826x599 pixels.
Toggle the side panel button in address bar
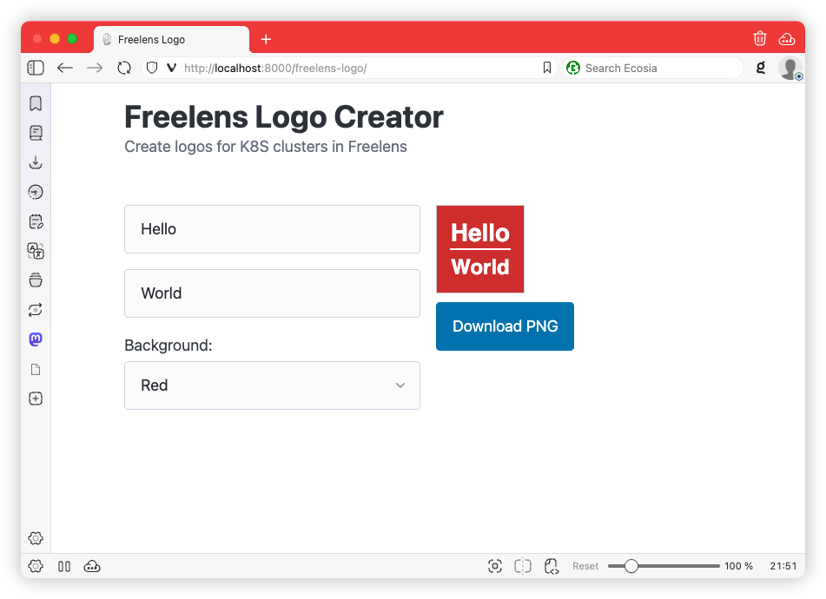pos(36,68)
